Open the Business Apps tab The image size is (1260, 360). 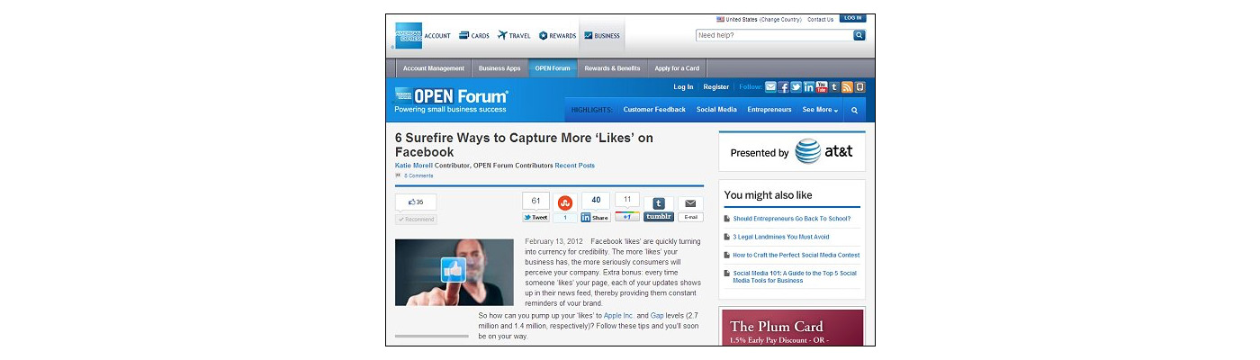499,68
